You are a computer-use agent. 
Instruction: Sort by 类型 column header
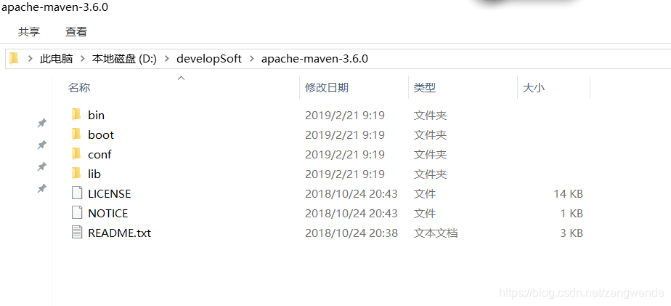coord(425,88)
